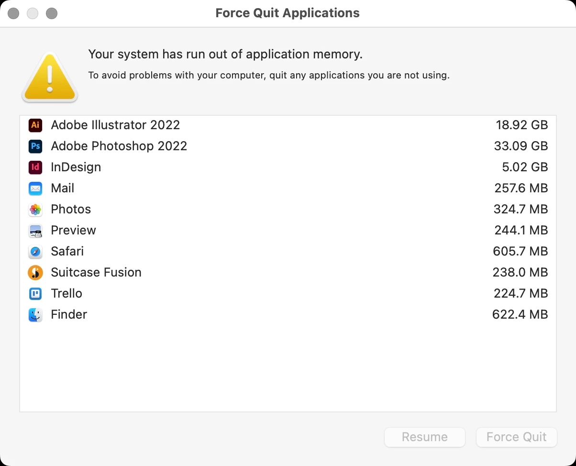Viewport: 576px width, 466px height.
Task: Select the Suitcase Fusion name in list
Action: click(96, 272)
